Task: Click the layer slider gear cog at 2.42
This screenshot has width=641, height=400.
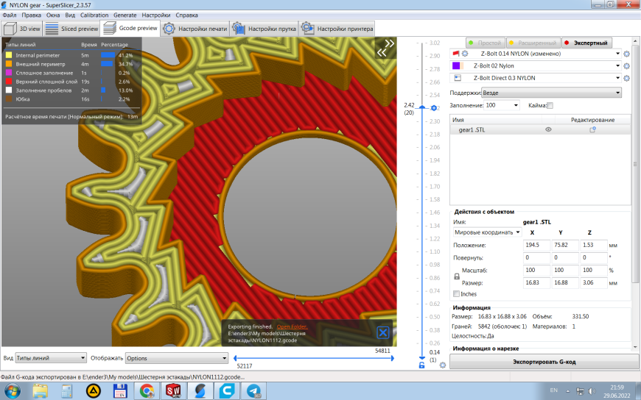Action: coord(434,108)
